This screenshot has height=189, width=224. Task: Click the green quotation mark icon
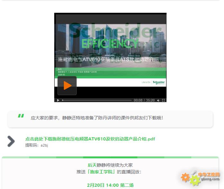tap(21, 116)
